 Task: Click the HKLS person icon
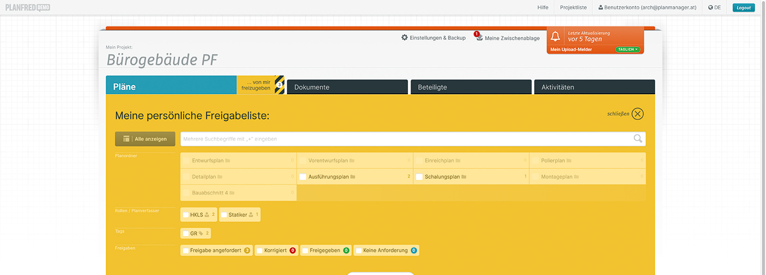[x=207, y=215]
